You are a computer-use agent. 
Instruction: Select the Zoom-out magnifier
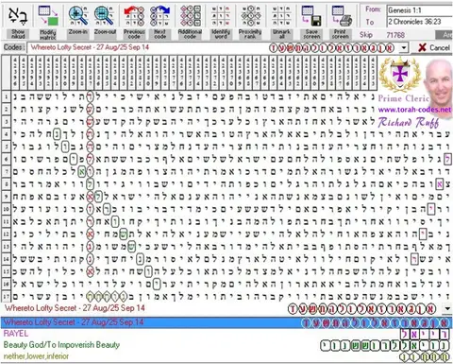click(105, 16)
